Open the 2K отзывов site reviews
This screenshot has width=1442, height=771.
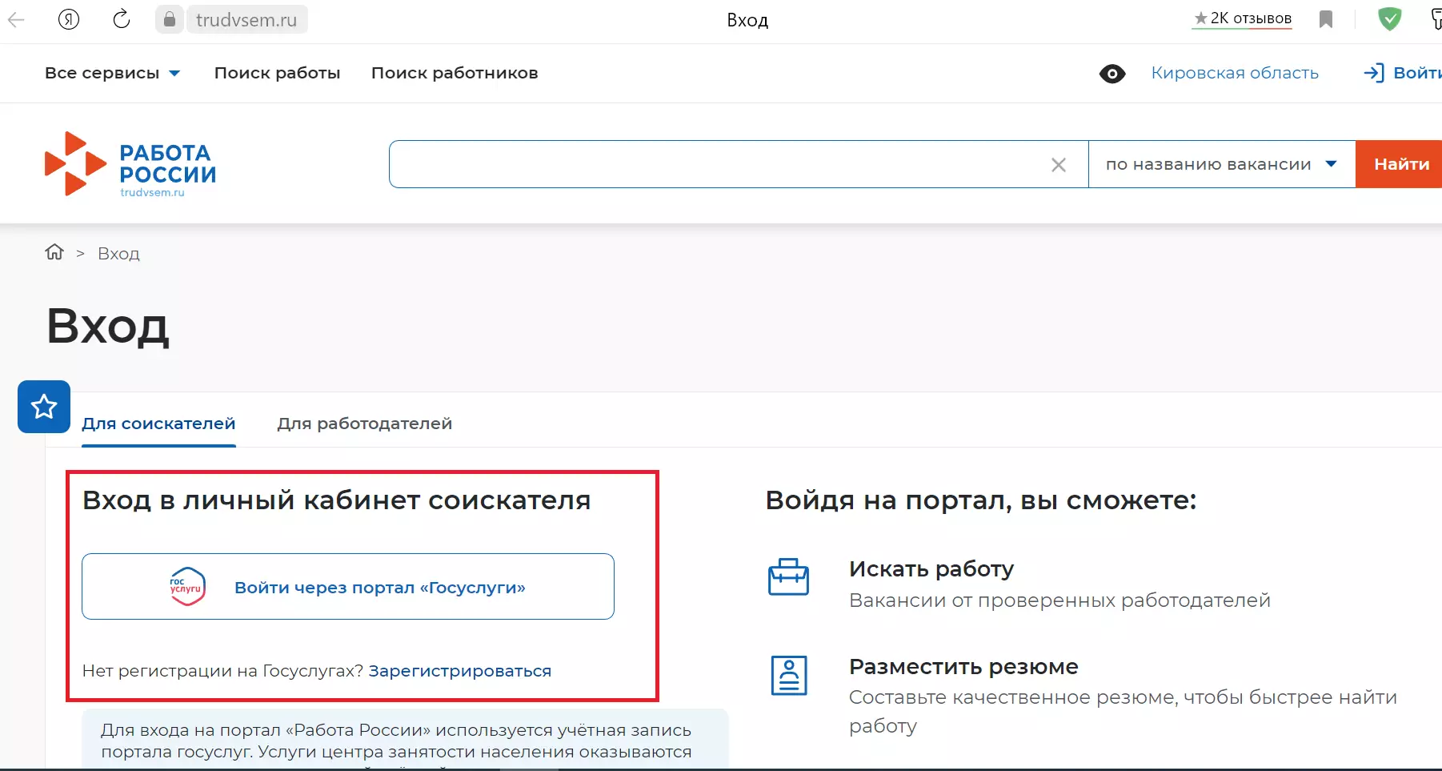1242,18
